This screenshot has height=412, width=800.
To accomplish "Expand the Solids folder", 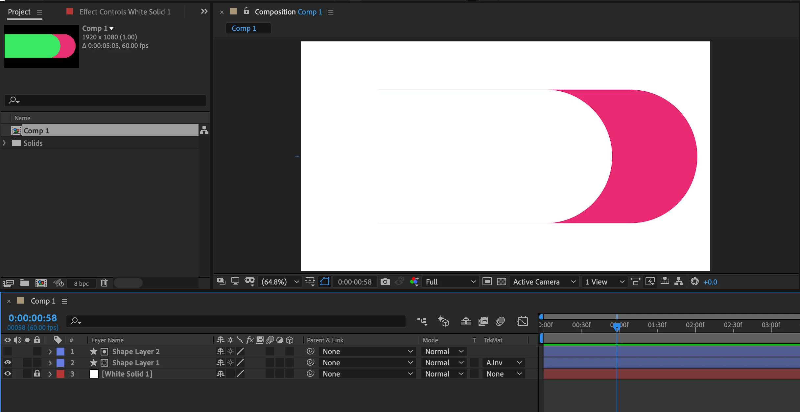I will point(5,143).
